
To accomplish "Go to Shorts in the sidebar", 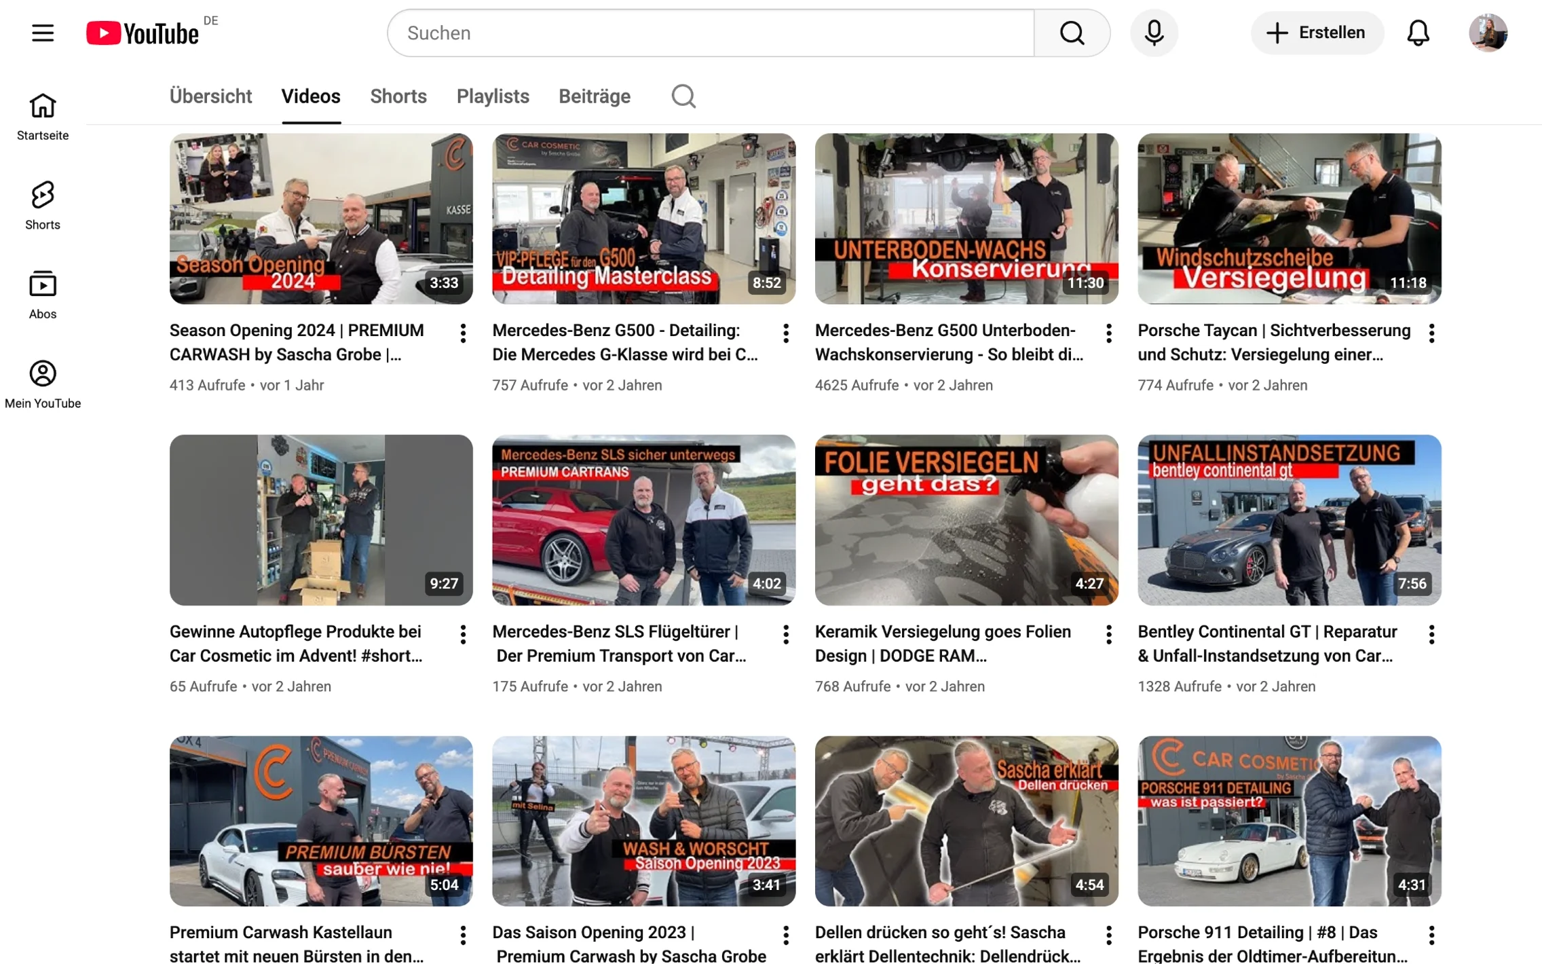I will coord(43,205).
